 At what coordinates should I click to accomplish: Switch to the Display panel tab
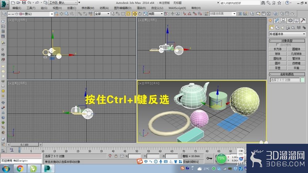(296, 20)
